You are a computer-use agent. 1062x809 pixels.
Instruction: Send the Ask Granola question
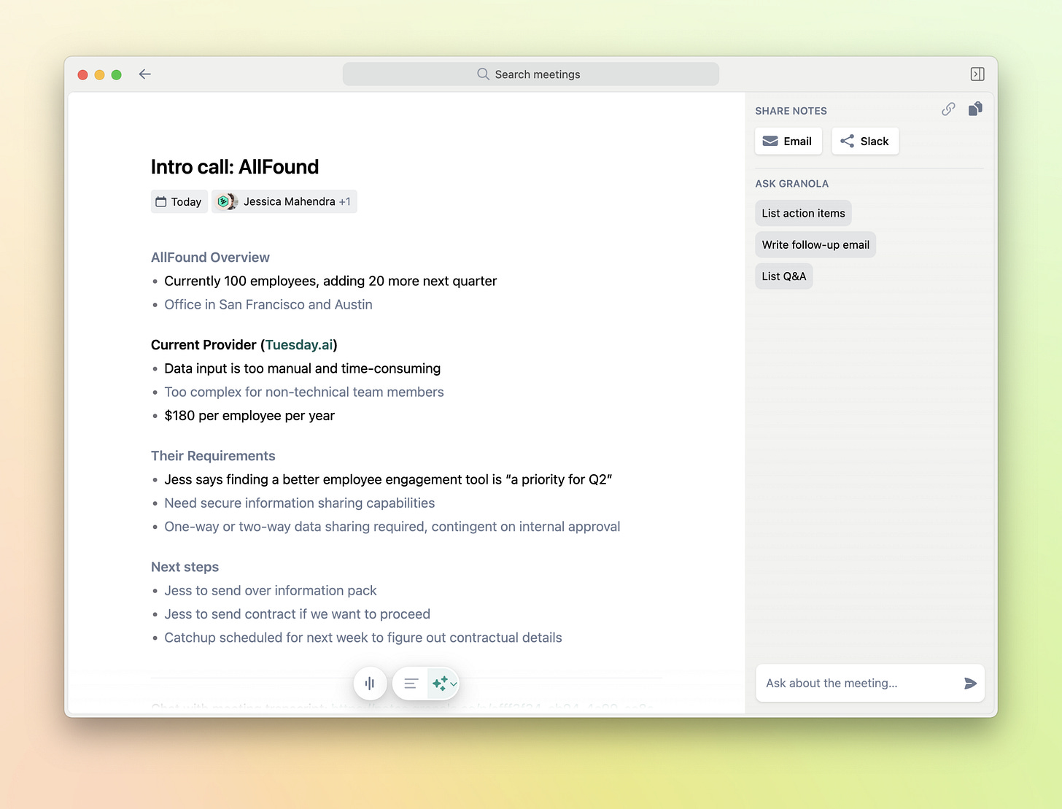tap(970, 684)
